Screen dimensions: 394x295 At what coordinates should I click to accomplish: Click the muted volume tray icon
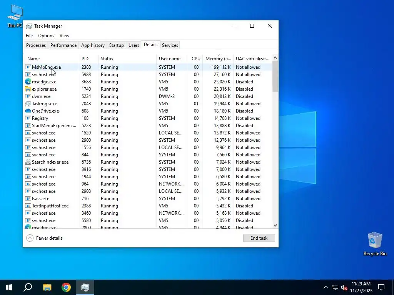pos(344,287)
